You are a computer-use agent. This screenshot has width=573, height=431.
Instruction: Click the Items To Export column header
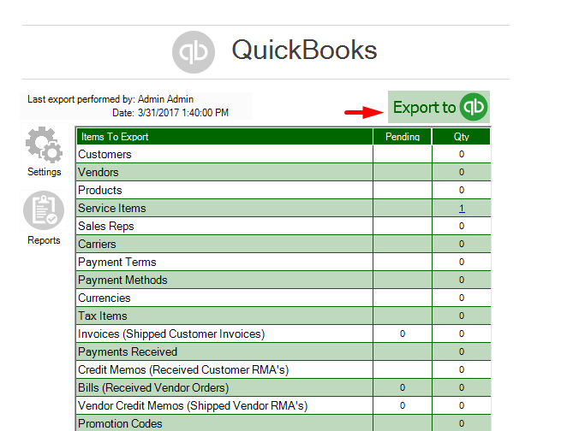coord(114,137)
